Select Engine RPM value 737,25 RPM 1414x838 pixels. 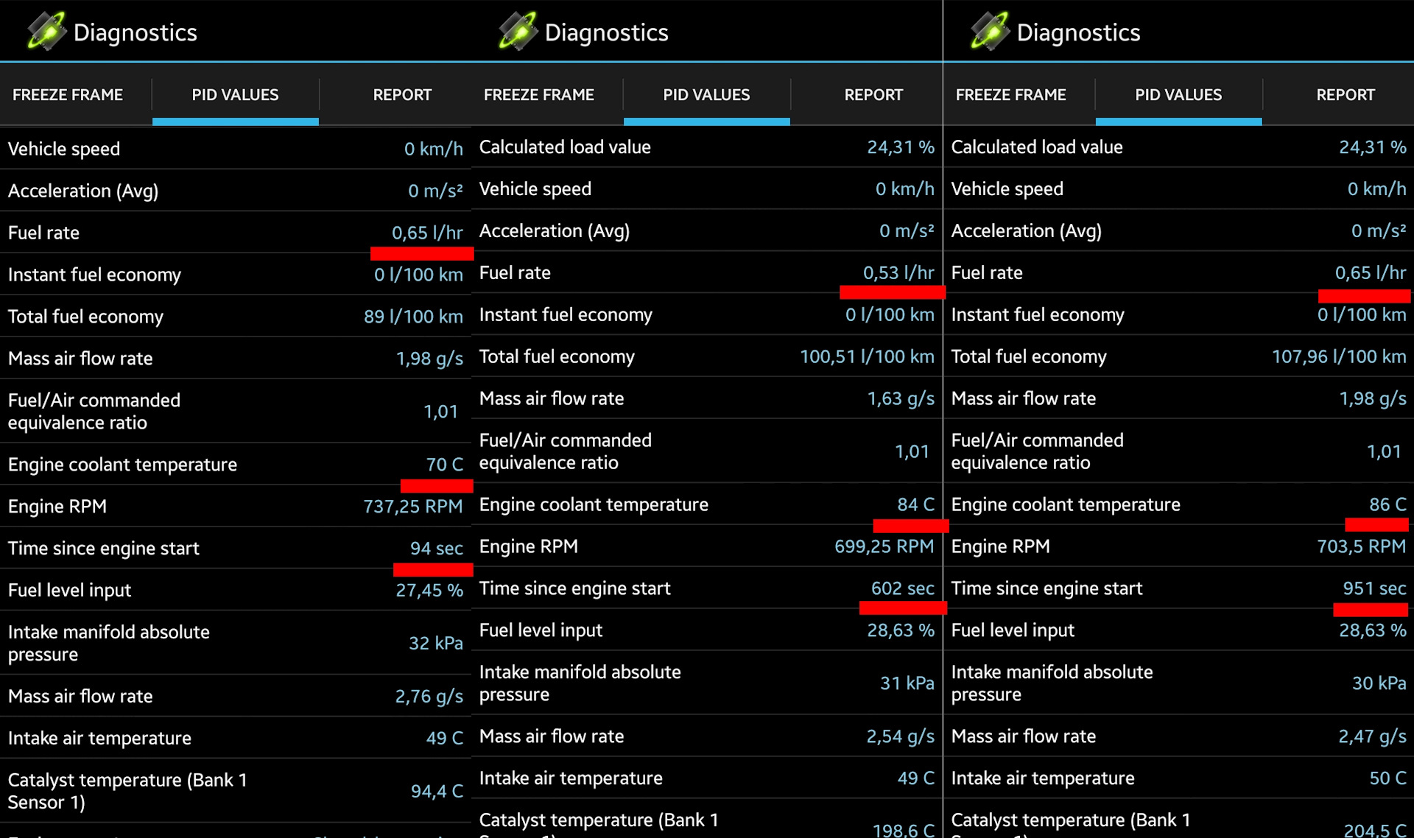(413, 507)
